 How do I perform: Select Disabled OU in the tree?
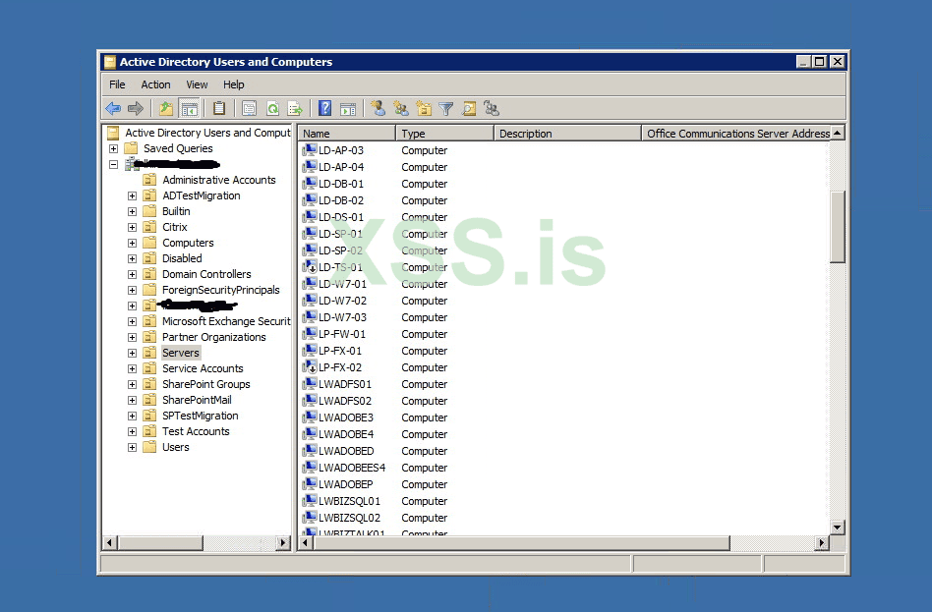click(x=182, y=258)
